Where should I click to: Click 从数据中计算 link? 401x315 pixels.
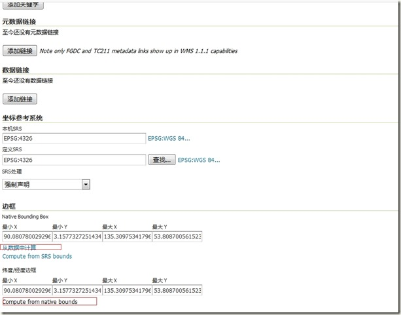19,248
